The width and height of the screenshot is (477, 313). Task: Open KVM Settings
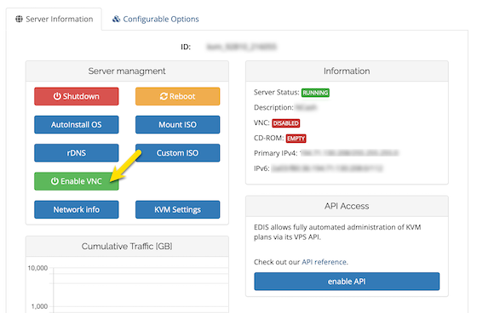point(178,209)
